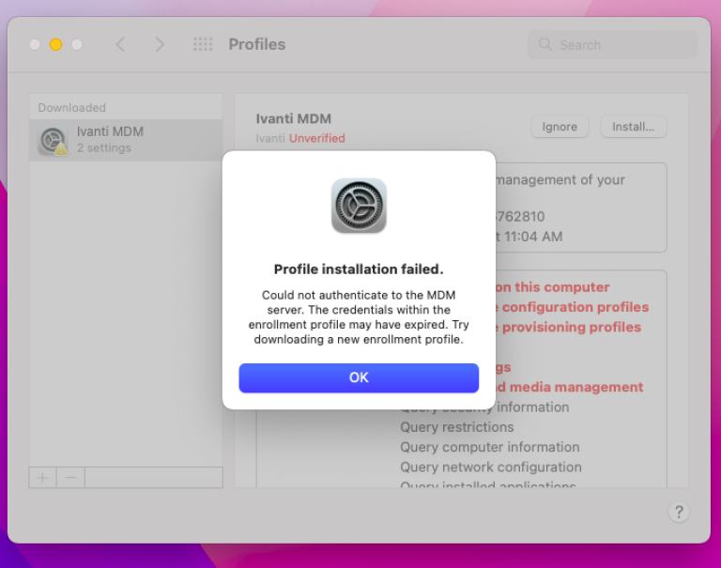Click the Query restrictions entry in details

coord(456,427)
